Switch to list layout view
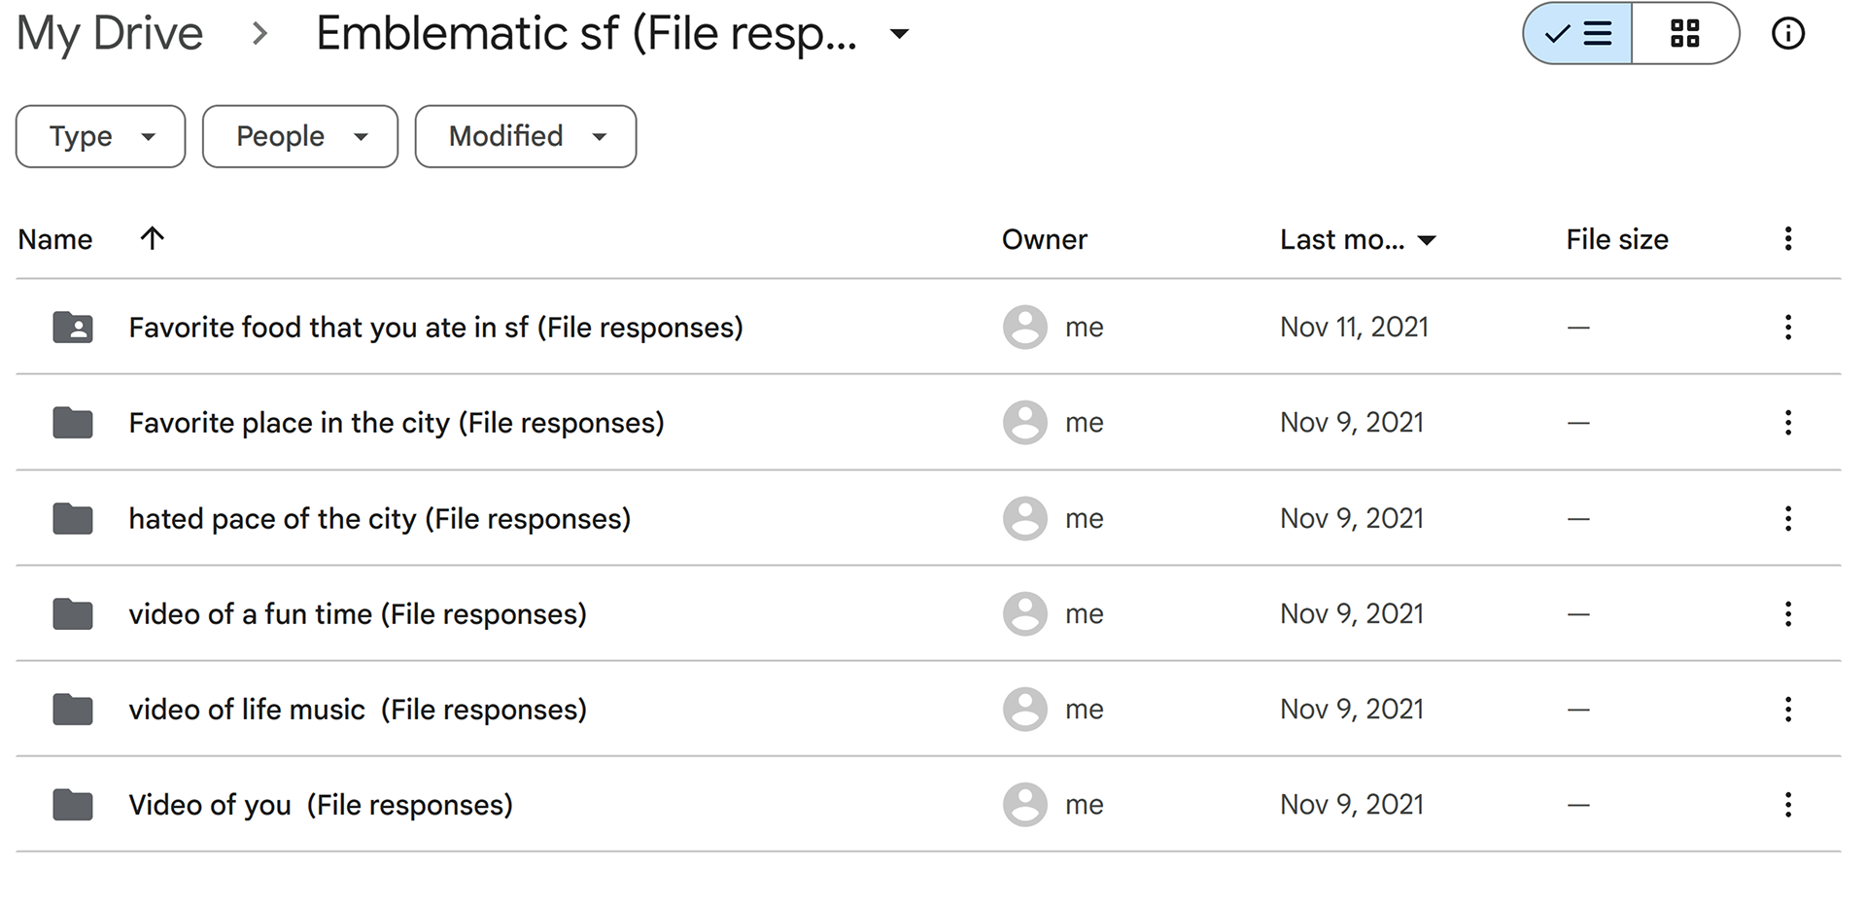The width and height of the screenshot is (1866, 904). [1578, 34]
